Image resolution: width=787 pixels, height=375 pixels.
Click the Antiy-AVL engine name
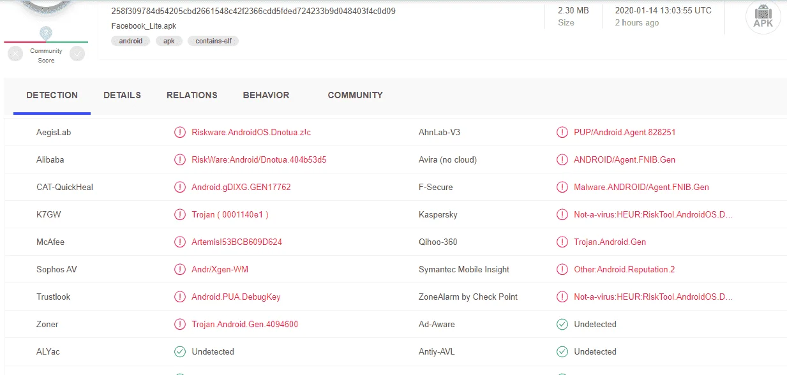pos(437,351)
